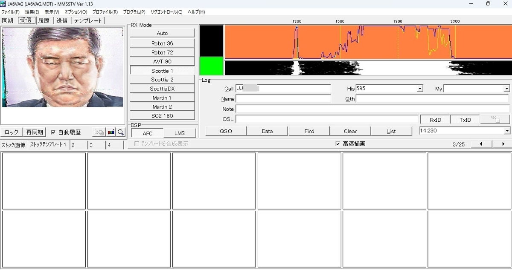The width and height of the screenshot is (512, 270).
Task: Switch to stock template tab 3
Action: (x=96, y=145)
